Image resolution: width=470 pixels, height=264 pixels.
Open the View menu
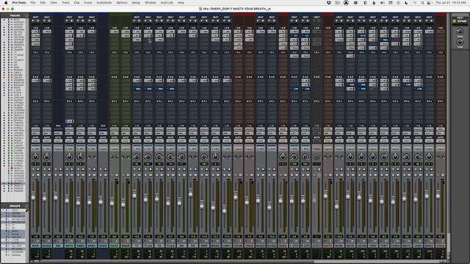tap(54, 3)
